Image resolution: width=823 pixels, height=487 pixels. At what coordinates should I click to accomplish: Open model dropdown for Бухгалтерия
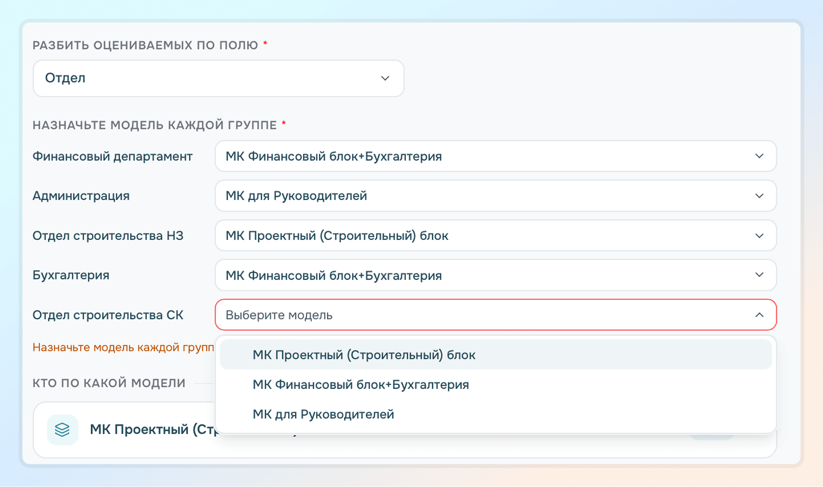[496, 275]
